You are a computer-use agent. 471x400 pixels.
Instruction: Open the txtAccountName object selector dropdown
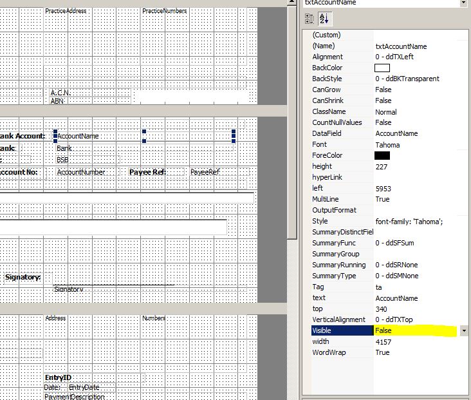click(x=464, y=3)
